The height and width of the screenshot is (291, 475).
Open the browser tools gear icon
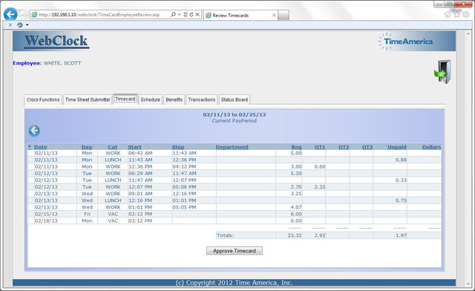coord(466,15)
